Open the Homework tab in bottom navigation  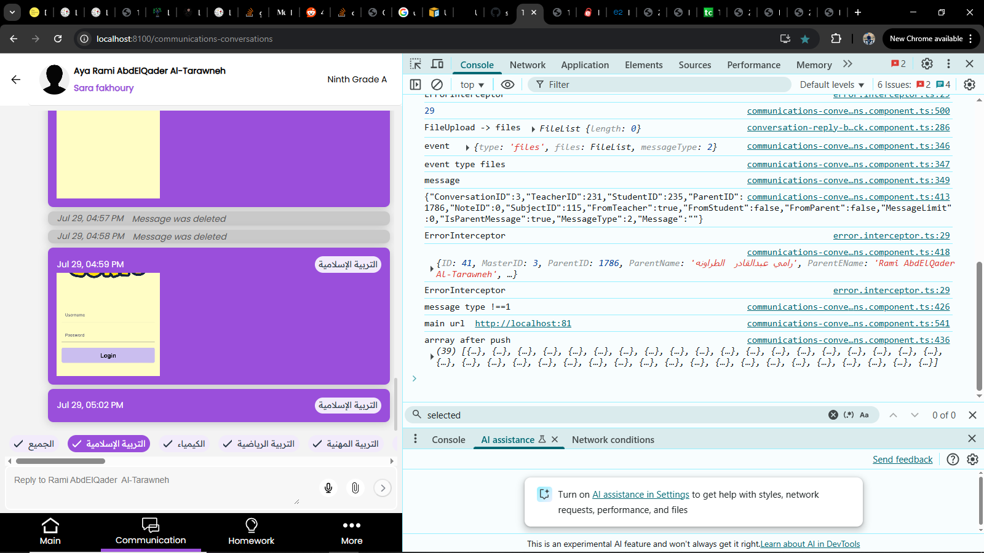click(251, 531)
